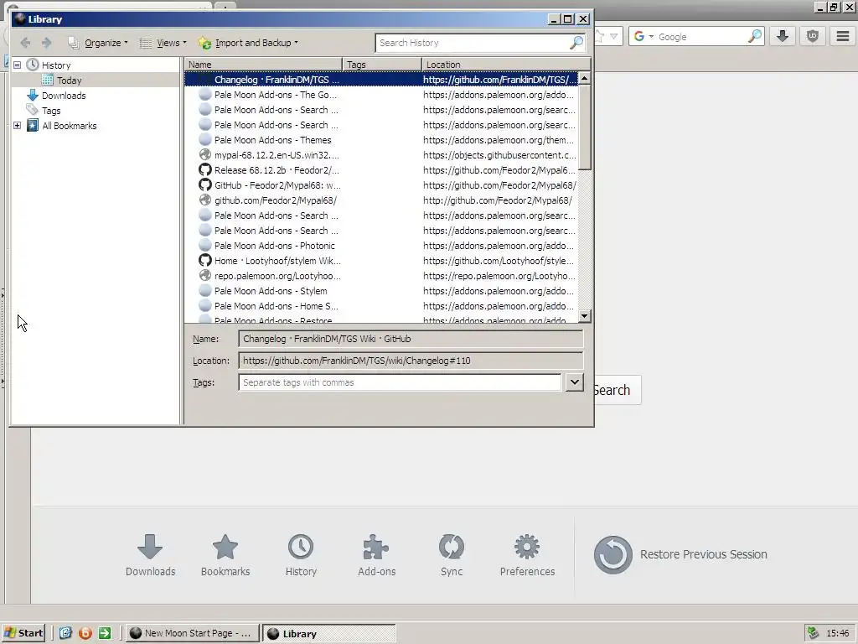Go forward in Library navigation
Screen dimensions: 858x644
[x=47, y=43]
